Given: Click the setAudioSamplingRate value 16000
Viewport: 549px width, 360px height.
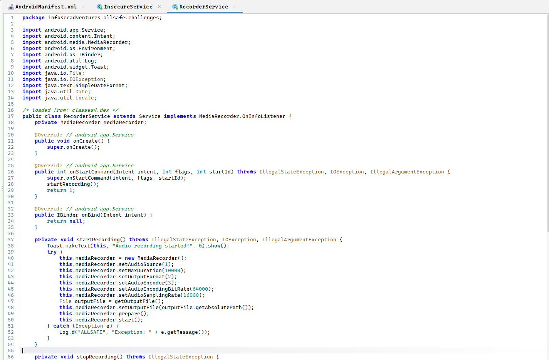Looking at the screenshot, I should point(191,295).
